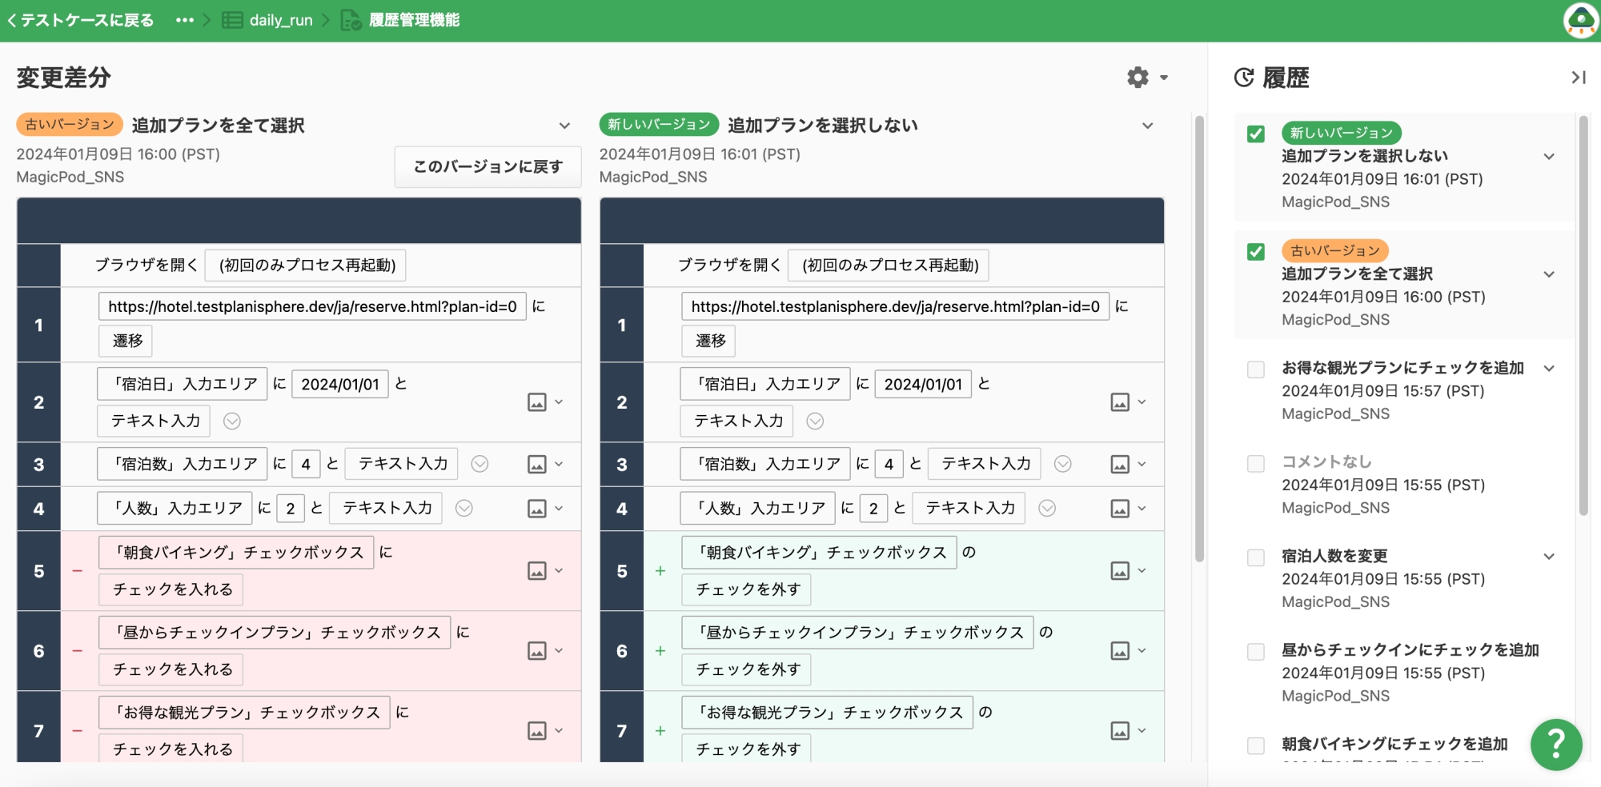
Task: Click このバージョンに戻す button
Action: click(x=488, y=166)
